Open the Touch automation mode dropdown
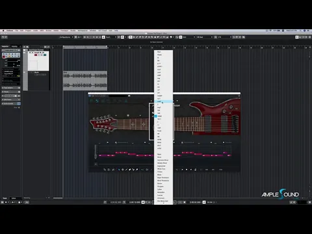 [x=111, y=37]
